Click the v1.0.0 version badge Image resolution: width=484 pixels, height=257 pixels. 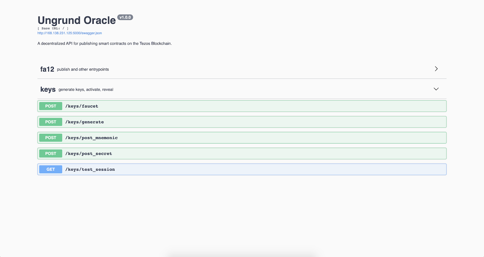point(125,18)
